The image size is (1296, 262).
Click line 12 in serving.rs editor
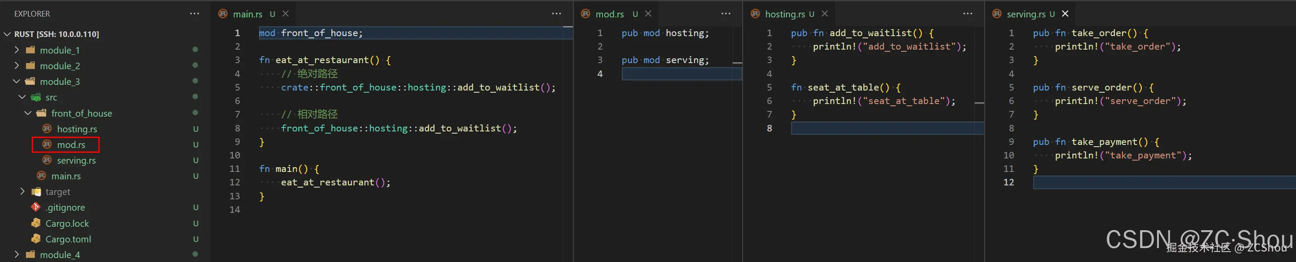tap(1157, 182)
